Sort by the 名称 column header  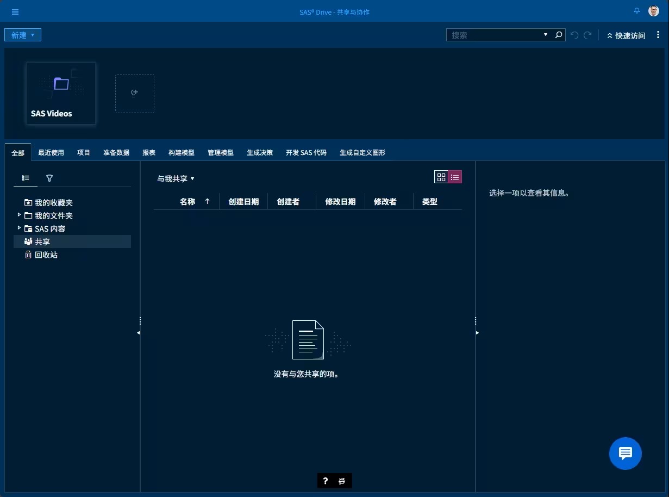pos(187,201)
